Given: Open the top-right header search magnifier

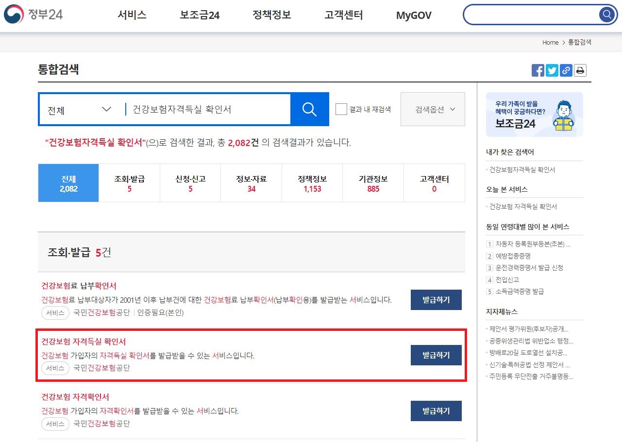Looking at the screenshot, I should [606, 15].
